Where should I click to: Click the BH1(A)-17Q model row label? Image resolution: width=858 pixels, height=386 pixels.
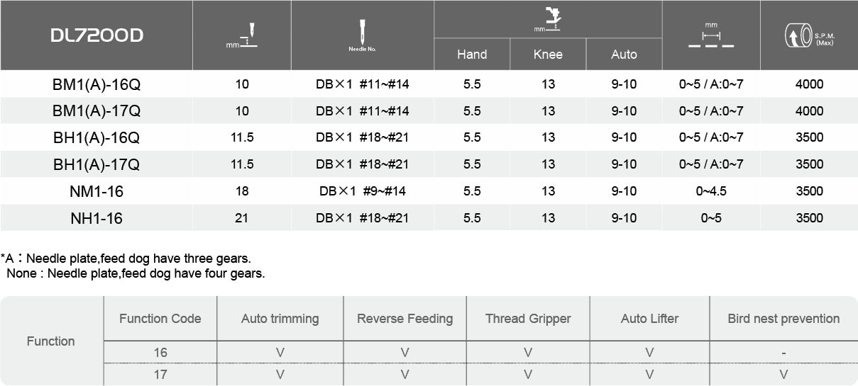(x=97, y=165)
